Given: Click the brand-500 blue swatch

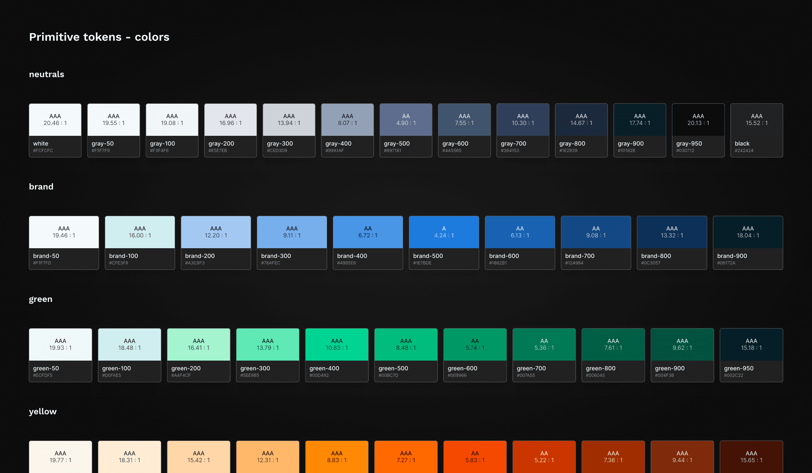Looking at the screenshot, I should [x=443, y=242].
